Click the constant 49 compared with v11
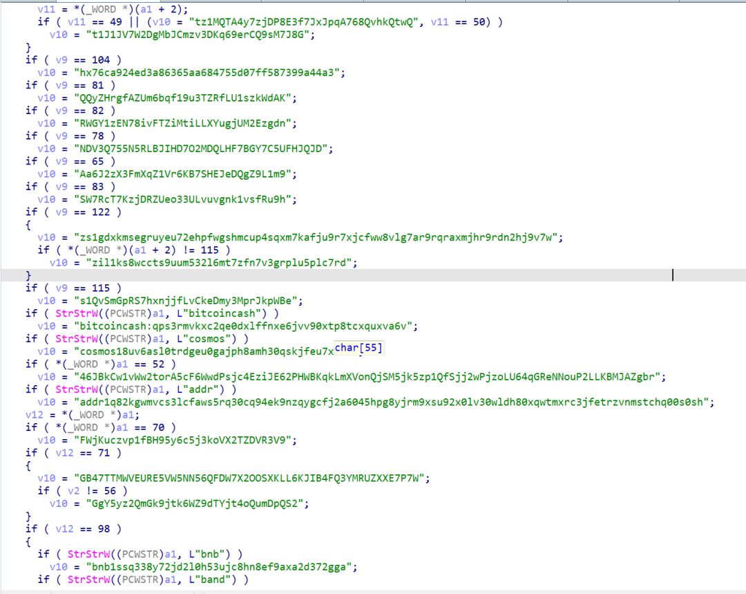This screenshot has width=746, height=594. pos(115,22)
